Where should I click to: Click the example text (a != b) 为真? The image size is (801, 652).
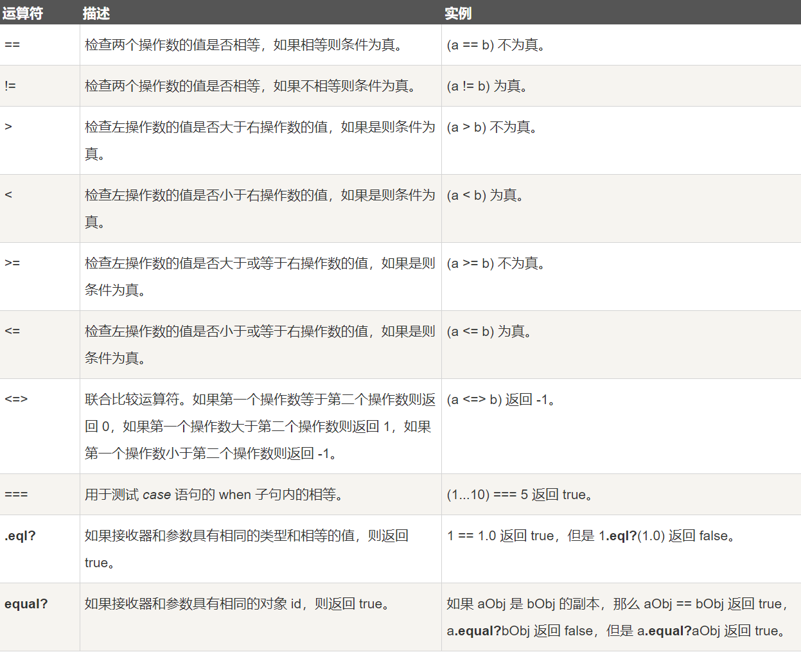tap(487, 86)
